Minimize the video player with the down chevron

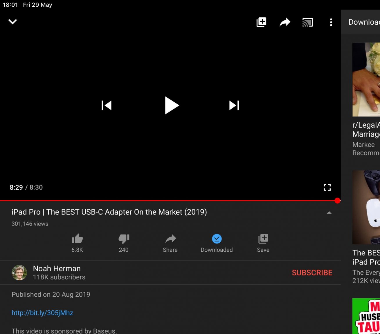(12, 22)
